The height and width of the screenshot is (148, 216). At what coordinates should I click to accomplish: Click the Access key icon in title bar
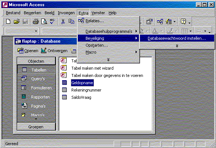tap(5, 5)
